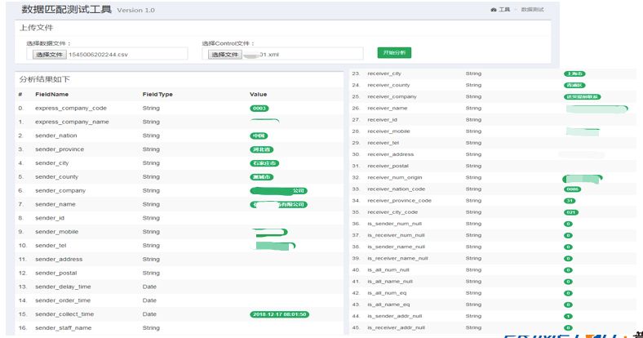This screenshot has width=643, height=338.
Task: Click the is_all_num_null field name
Action: click(388, 270)
